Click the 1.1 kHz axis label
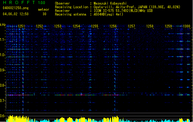 coord(2,40)
